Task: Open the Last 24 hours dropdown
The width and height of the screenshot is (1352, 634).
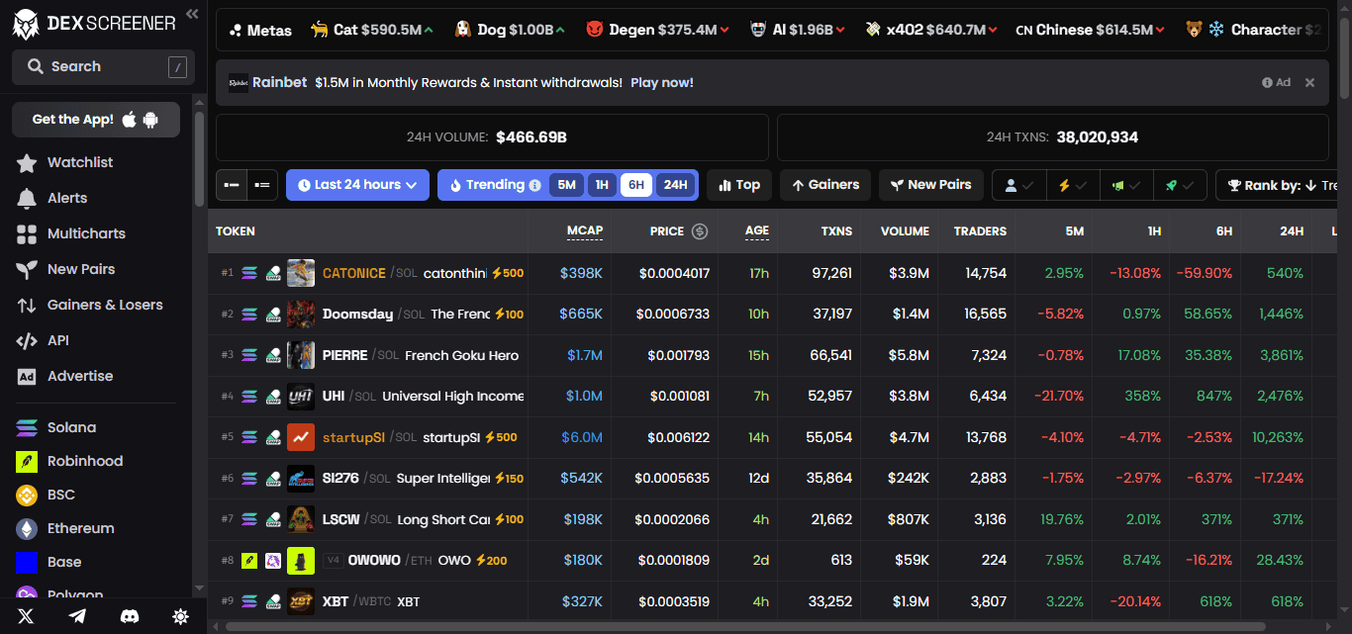Action: click(x=358, y=185)
